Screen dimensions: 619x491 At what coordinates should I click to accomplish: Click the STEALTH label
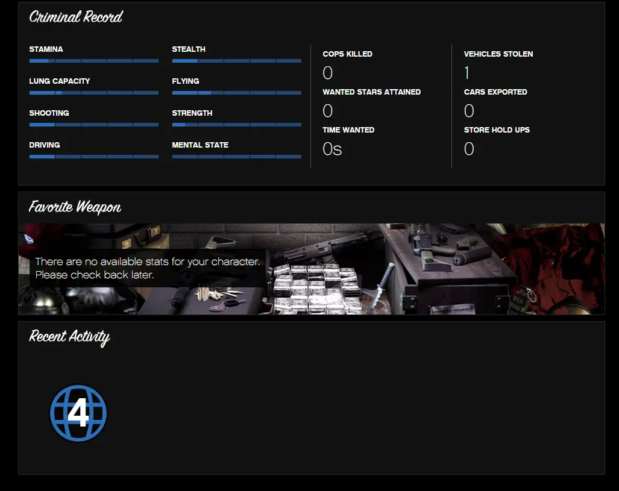[x=189, y=49]
